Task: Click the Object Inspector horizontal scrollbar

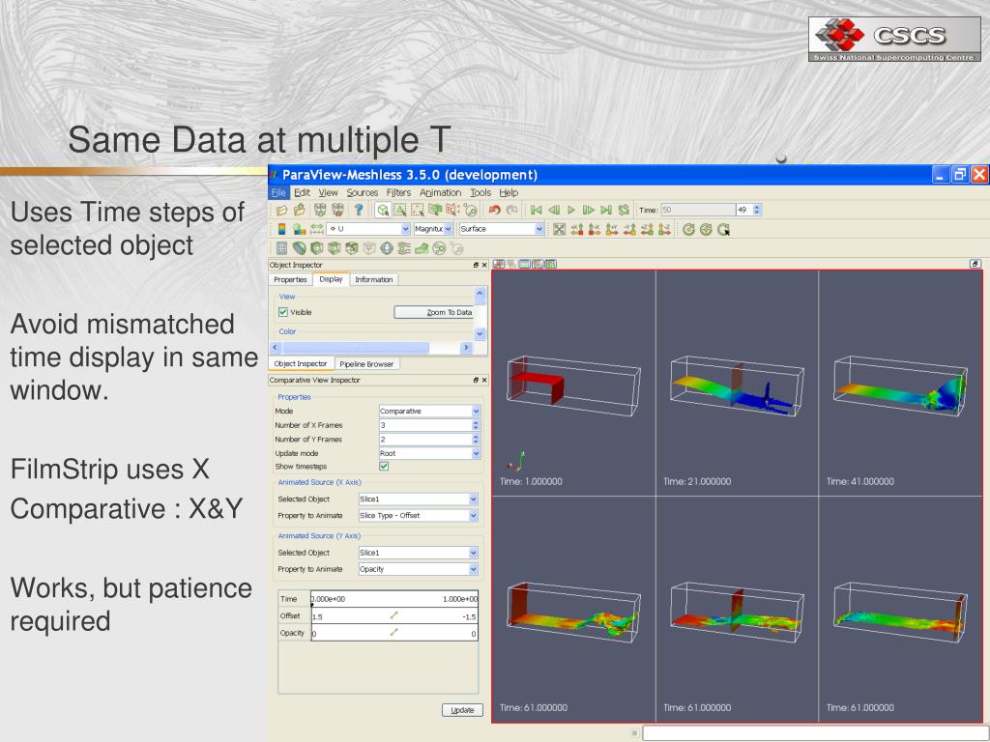Action: coord(372,348)
